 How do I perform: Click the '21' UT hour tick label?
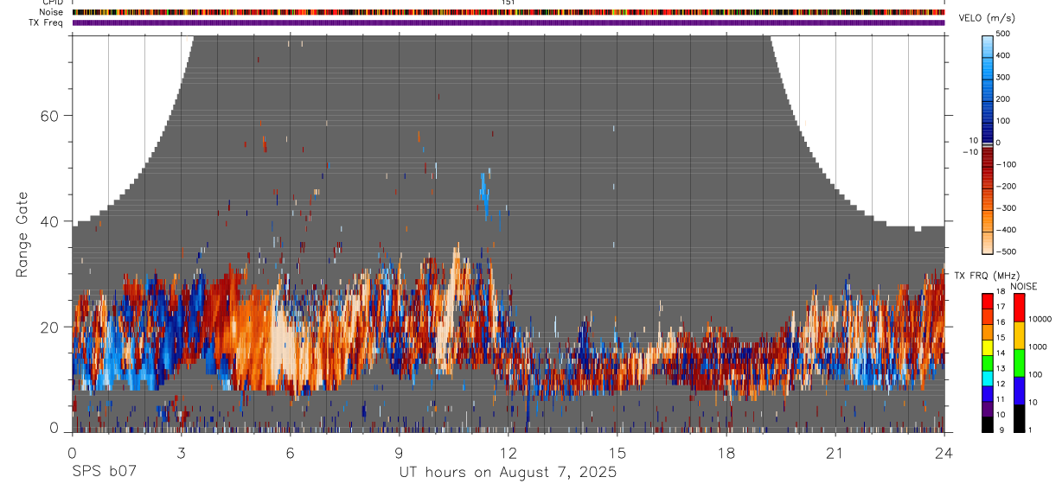click(x=835, y=452)
